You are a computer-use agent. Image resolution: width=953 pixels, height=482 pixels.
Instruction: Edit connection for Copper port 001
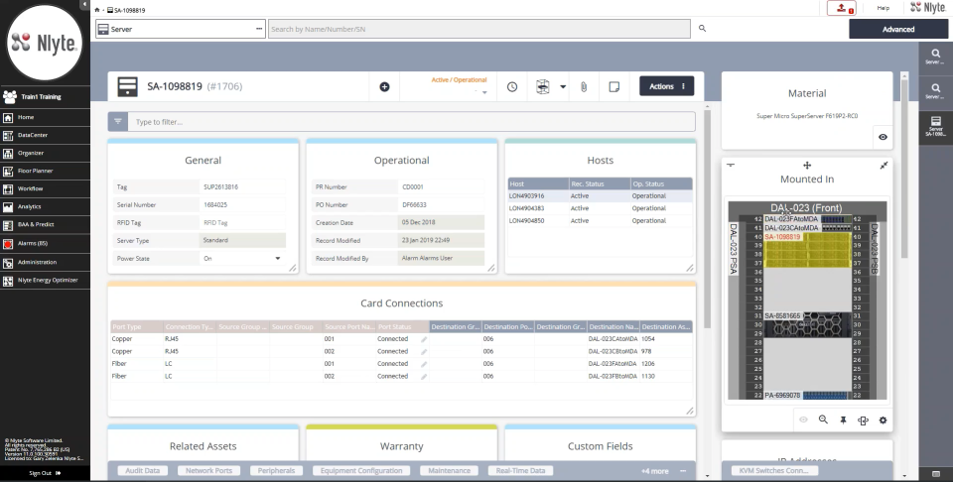[x=424, y=339]
